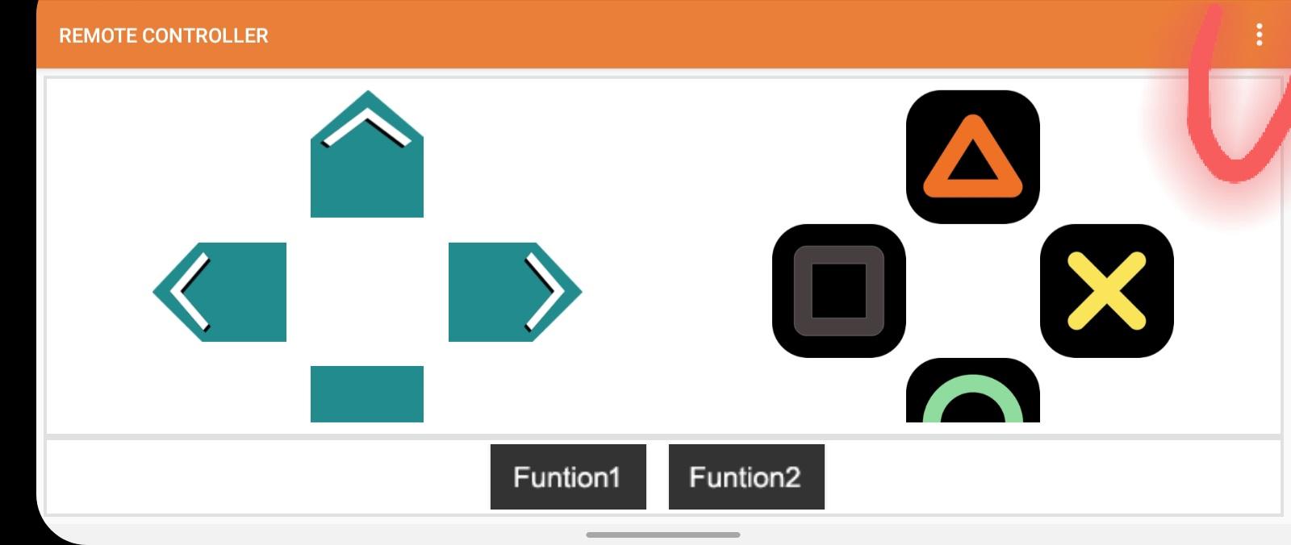1291x545 pixels.
Task: Tap the yellow cross action button
Action: pos(1107,291)
